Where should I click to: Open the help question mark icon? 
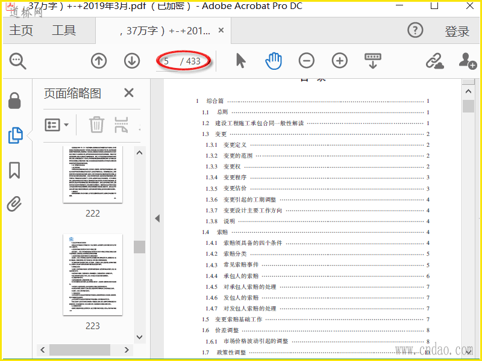[x=415, y=30]
